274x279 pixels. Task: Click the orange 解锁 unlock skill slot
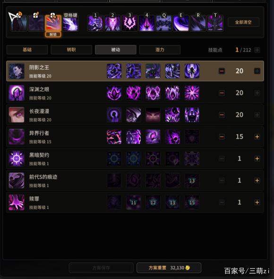(53, 26)
